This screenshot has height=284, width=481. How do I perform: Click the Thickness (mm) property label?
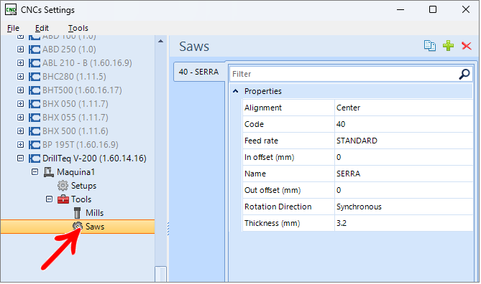[272, 224]
